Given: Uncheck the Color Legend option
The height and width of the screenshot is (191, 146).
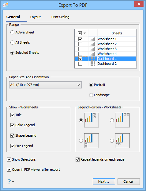Looking at the screenshot, I should click(12, 125).
